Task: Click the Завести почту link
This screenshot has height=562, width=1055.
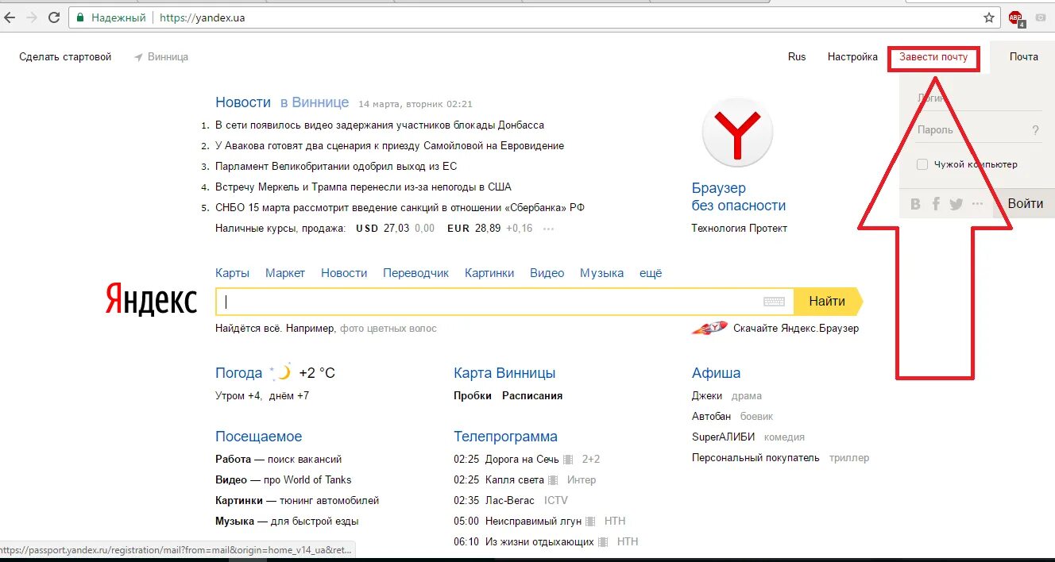Action: [933, 57]
